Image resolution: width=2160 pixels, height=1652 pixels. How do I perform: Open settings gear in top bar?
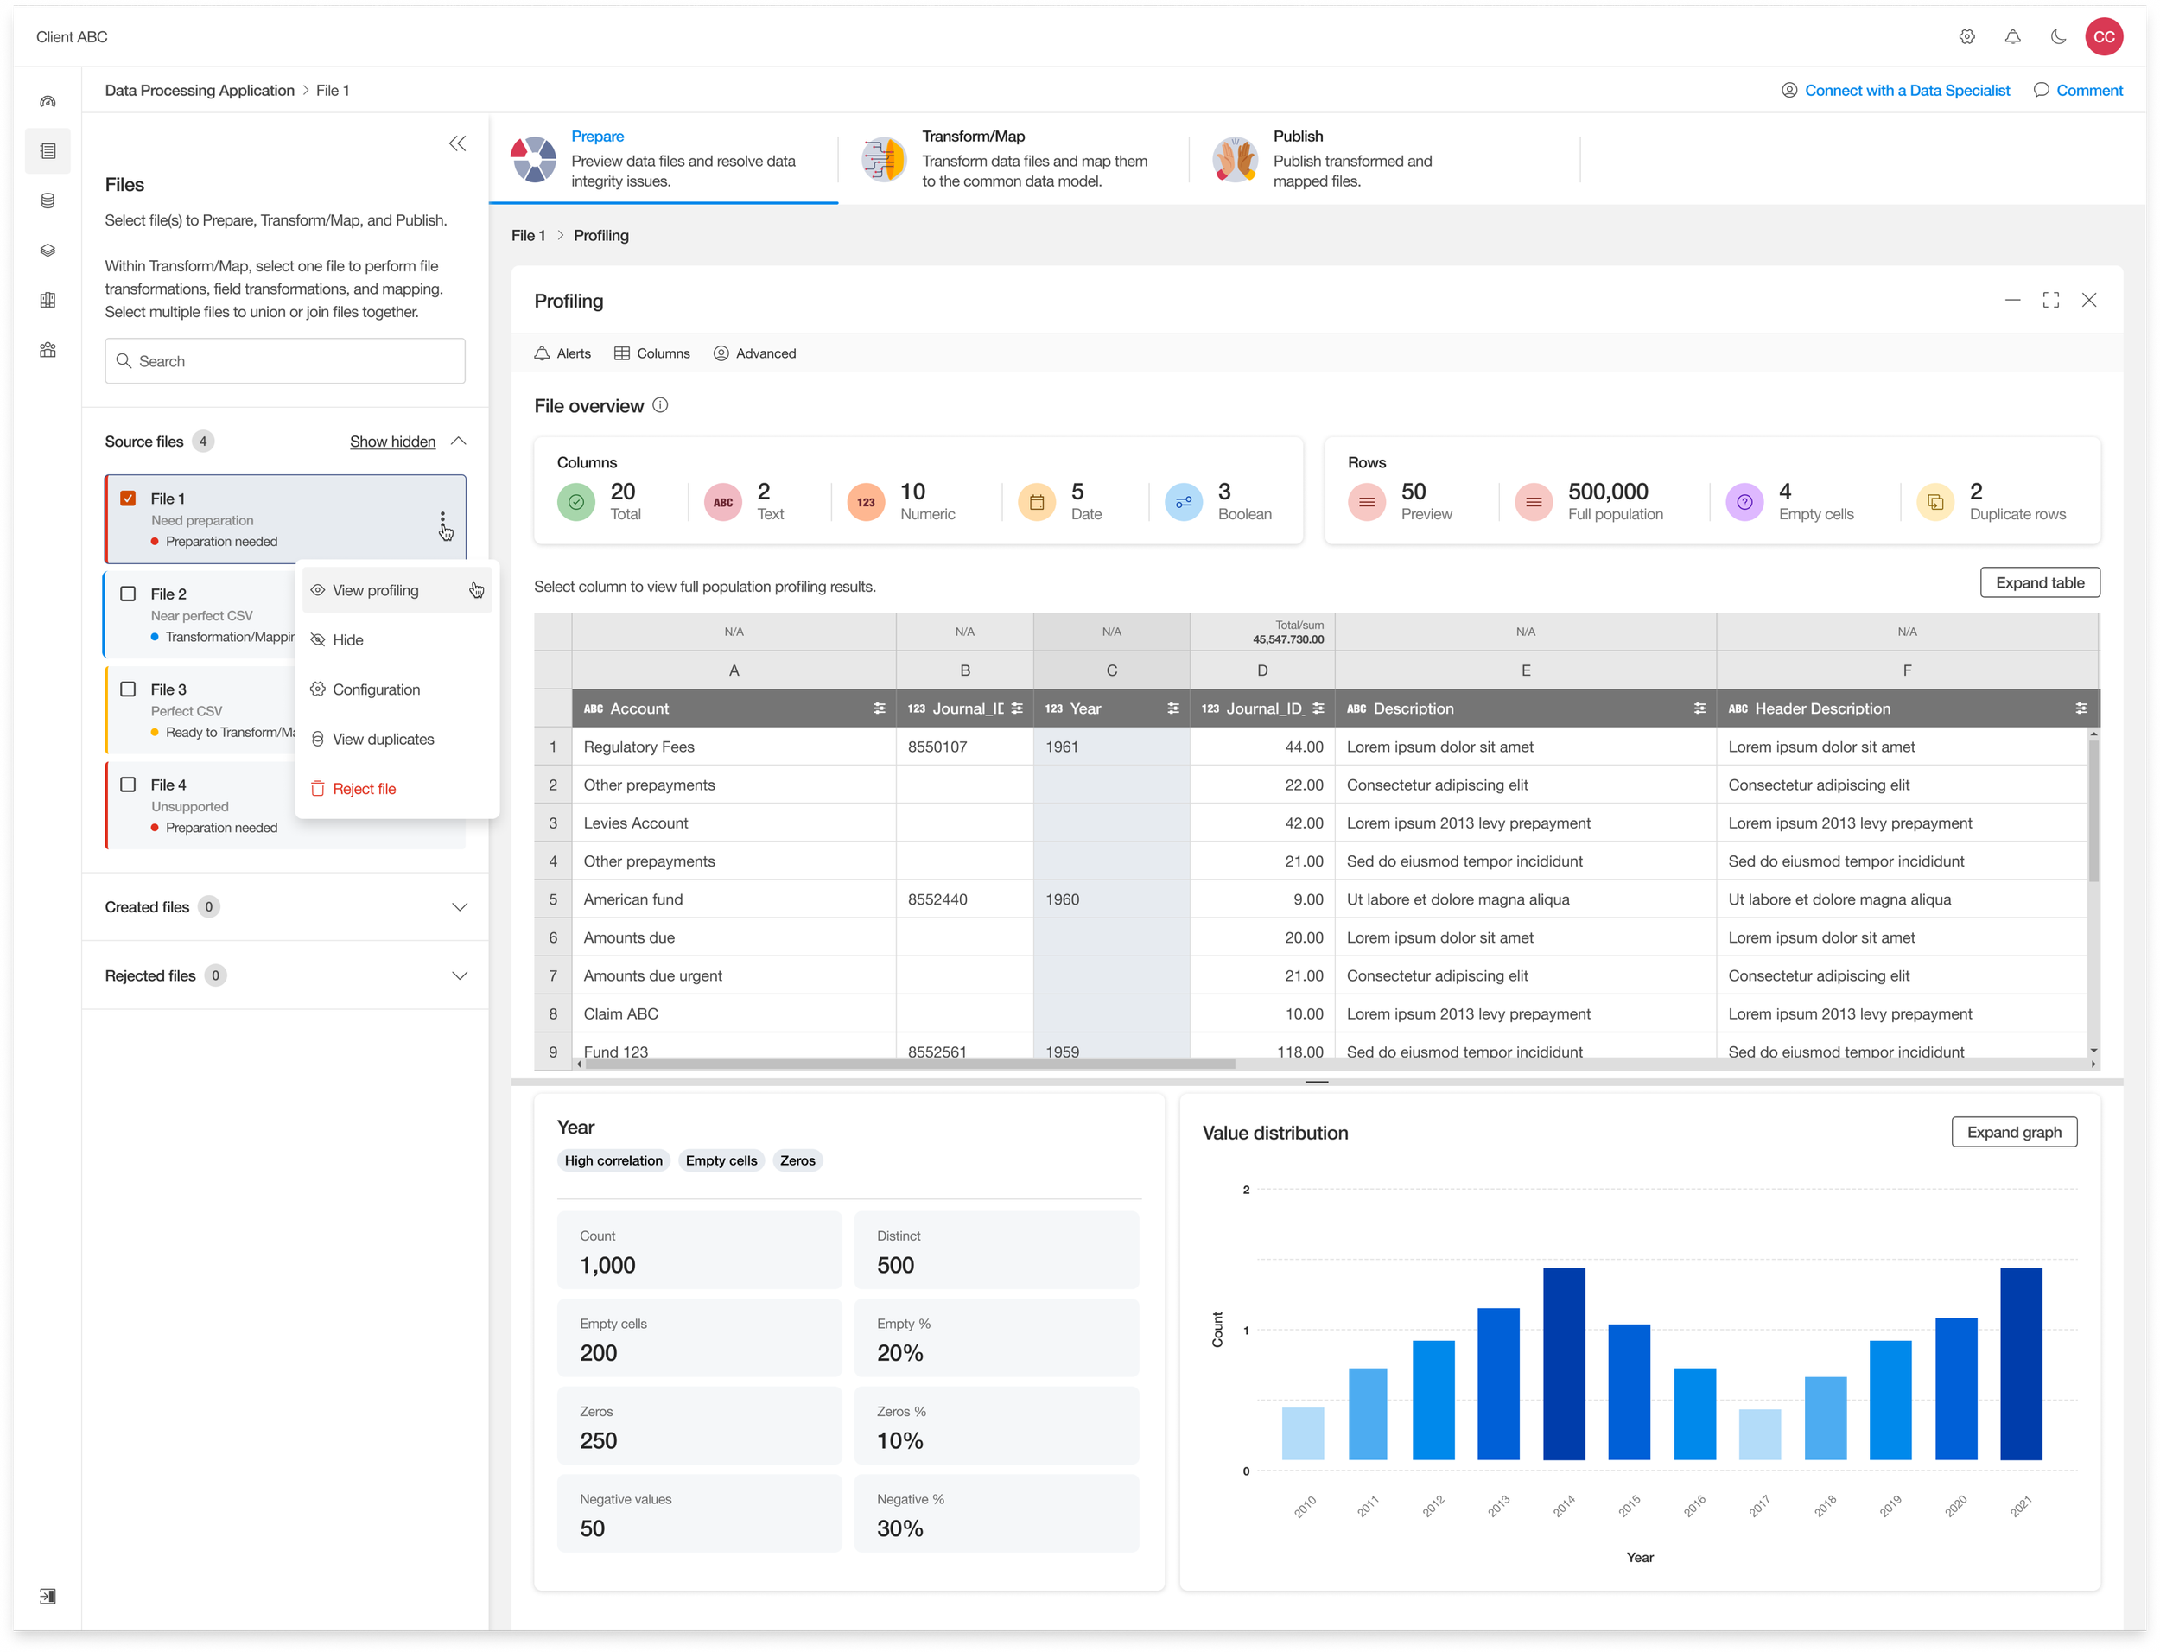pyautogui.click(x=1966, y=37)
